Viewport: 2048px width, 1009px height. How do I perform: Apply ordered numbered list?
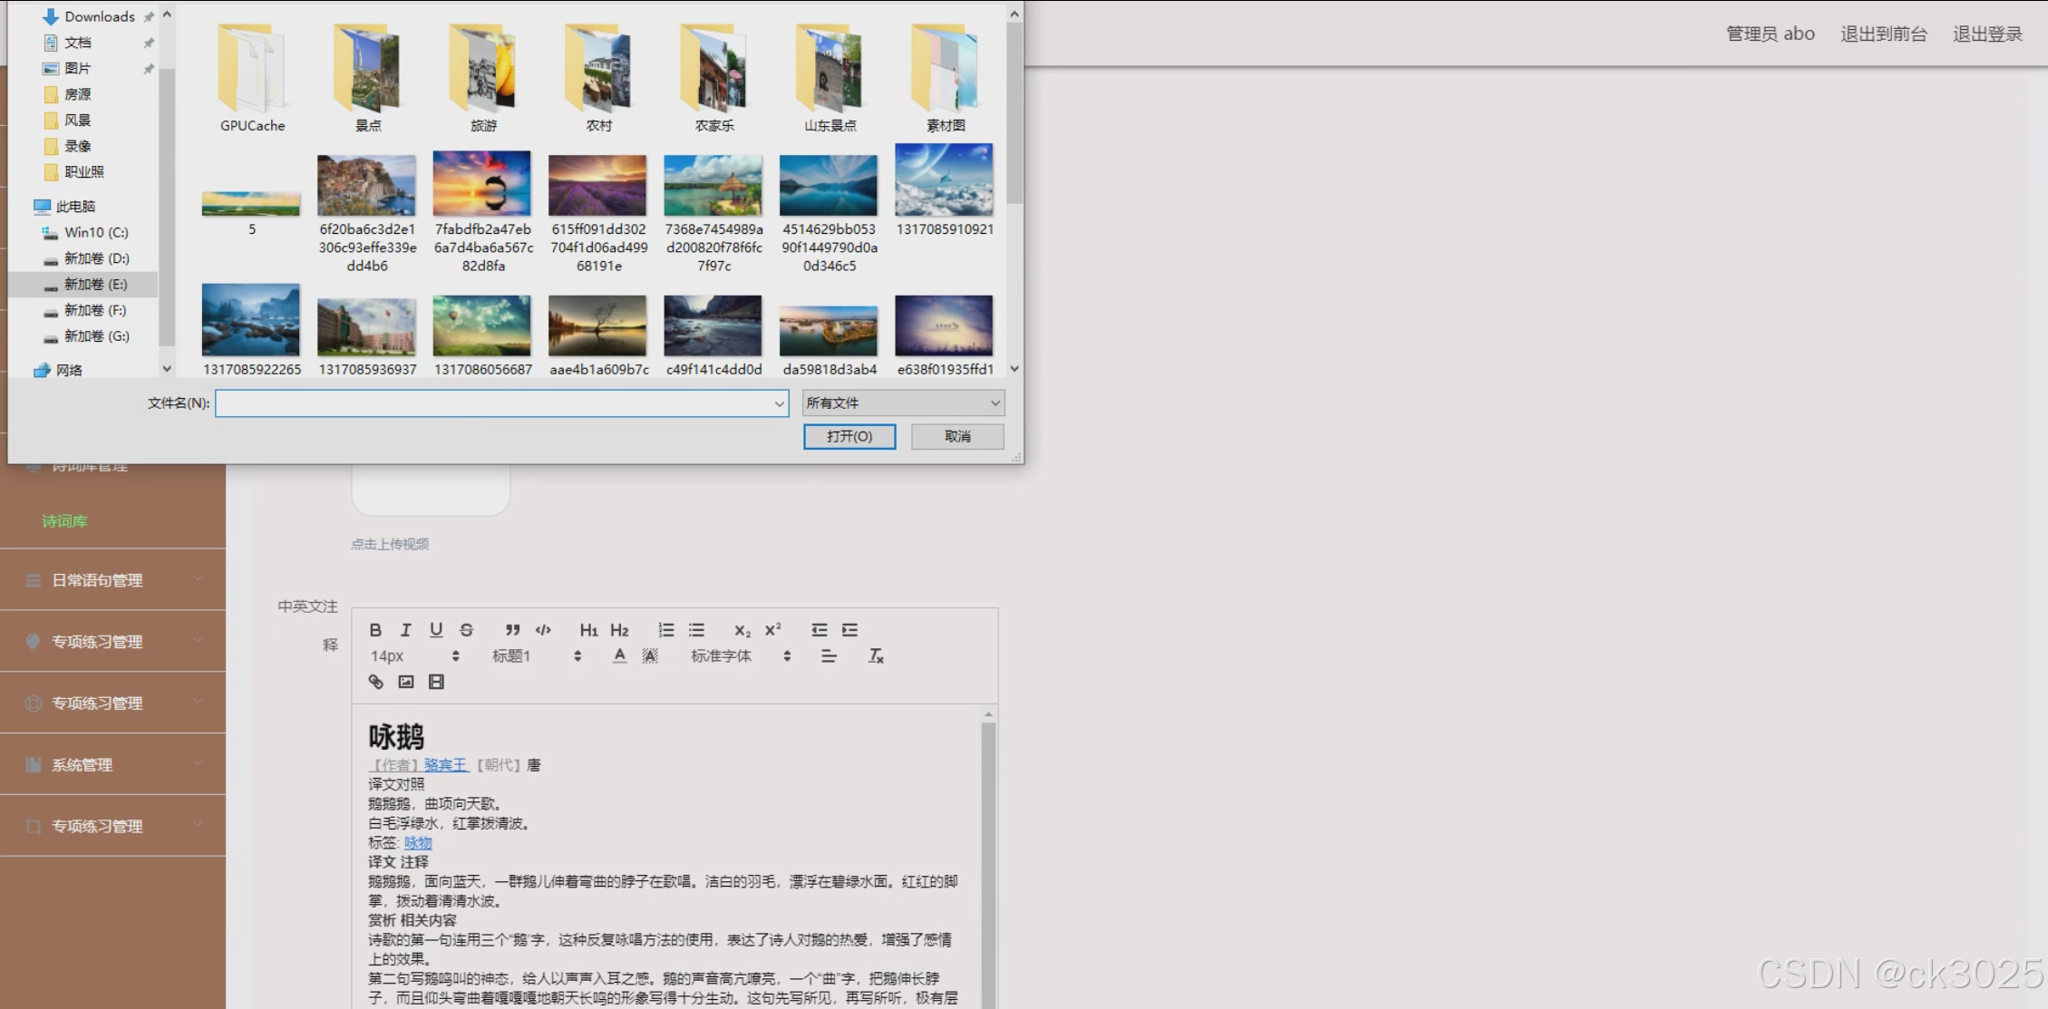pyautogui.click(x=665, y=630)
